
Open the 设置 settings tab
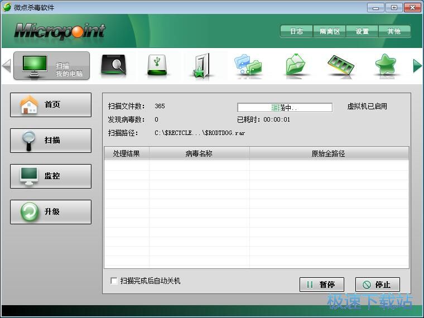click(x=362, y=32)
